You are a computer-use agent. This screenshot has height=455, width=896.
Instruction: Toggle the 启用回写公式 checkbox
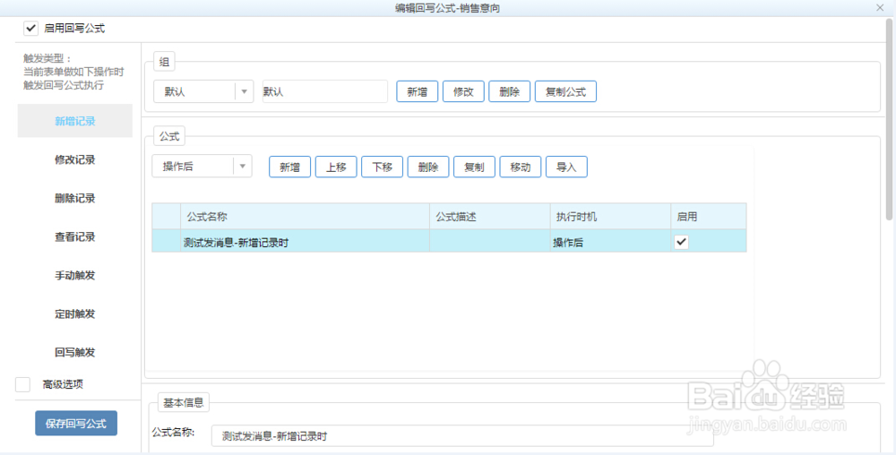[x=30, y=28]
